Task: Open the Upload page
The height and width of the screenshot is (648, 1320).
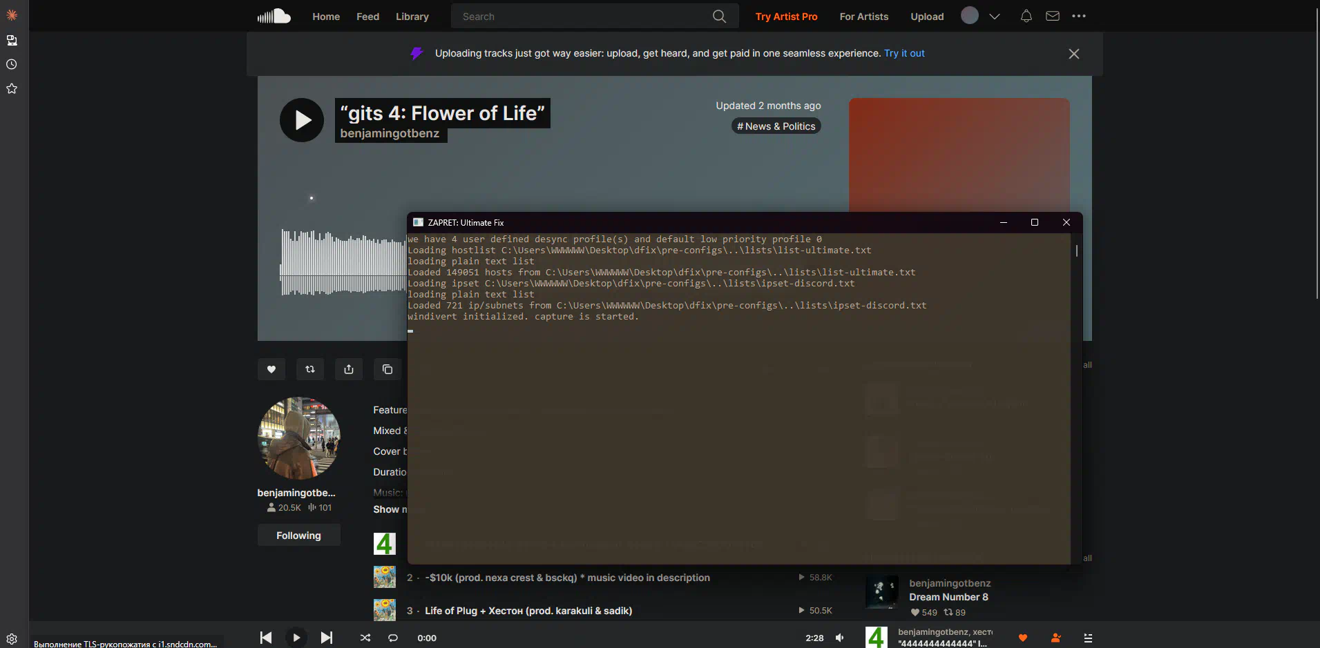Action: [927, 17]
